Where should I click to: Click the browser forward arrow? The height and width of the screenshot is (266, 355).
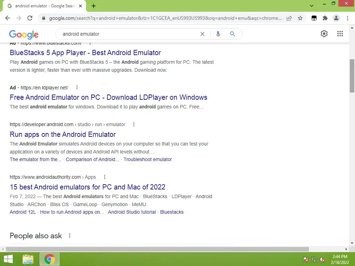coord(19,18)
